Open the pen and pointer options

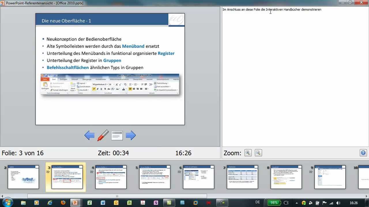click(x=103, y=135)
